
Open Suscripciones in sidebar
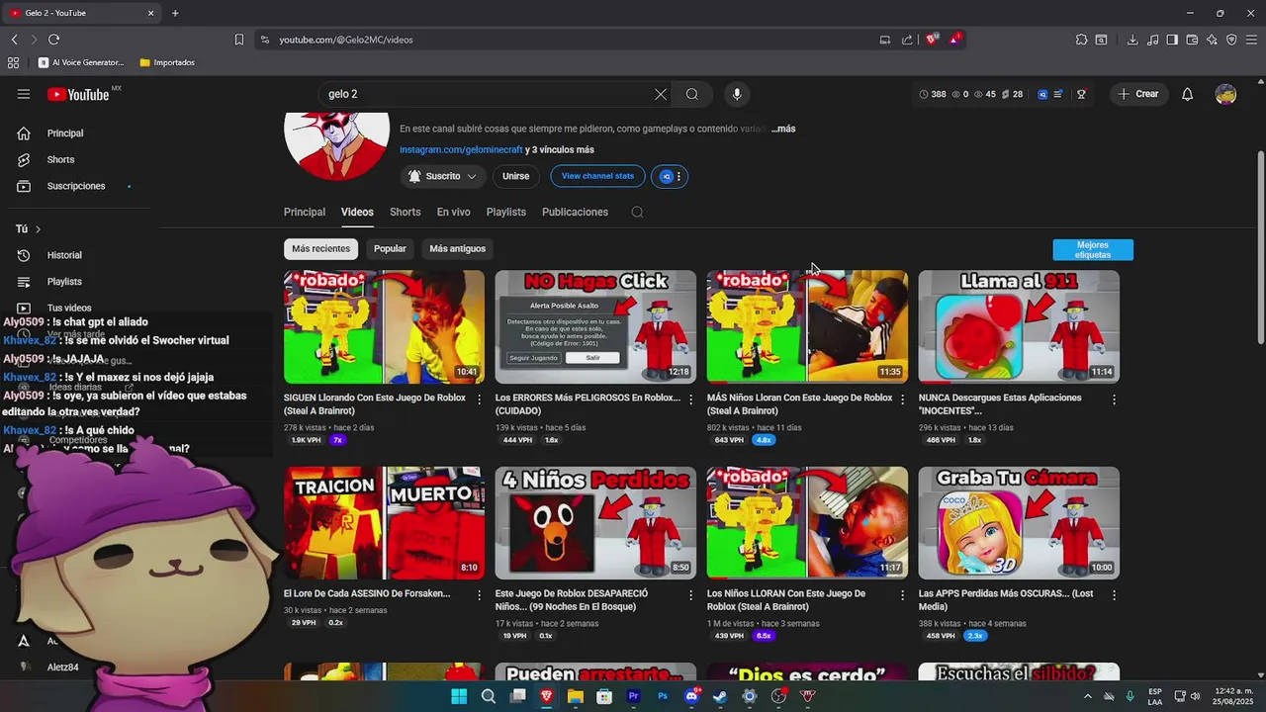pyautogui.click(x=75, y=186)
